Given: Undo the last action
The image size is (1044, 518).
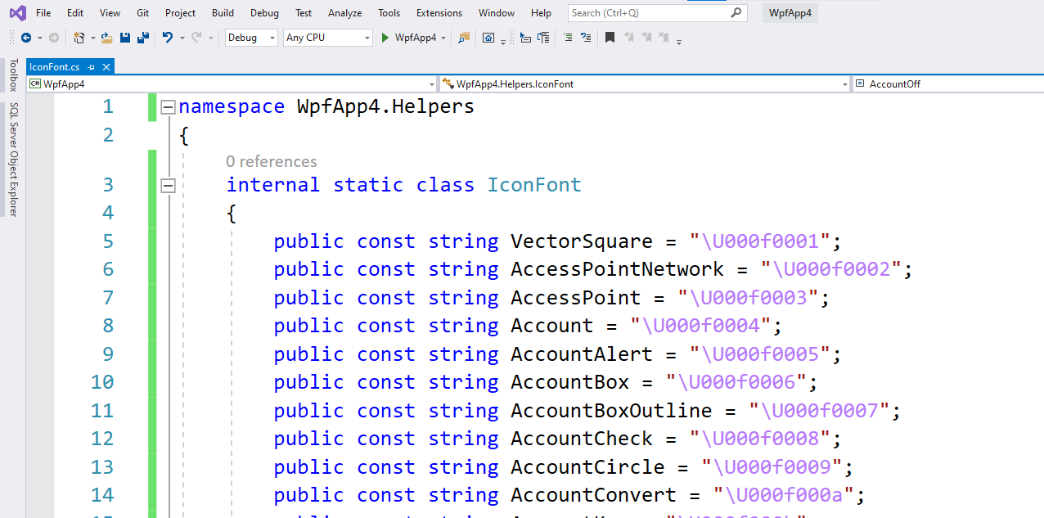Looking at the screenshot, I should click(x=167, y=38).
